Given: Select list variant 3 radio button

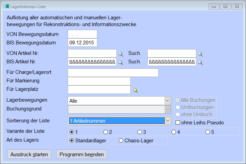Looking at the screenshot, I should click(140, 132).
